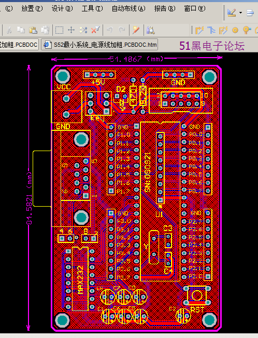Click the MAX232 chip on the board
This screenshot has height=338, width=258.
click(x=80, y=279)
